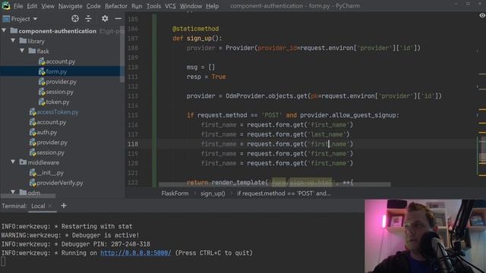Image resolution: width=486 pixels, height=273 pixels.
Task: Click the 'resp = True' line
Action: click(206, 77)
